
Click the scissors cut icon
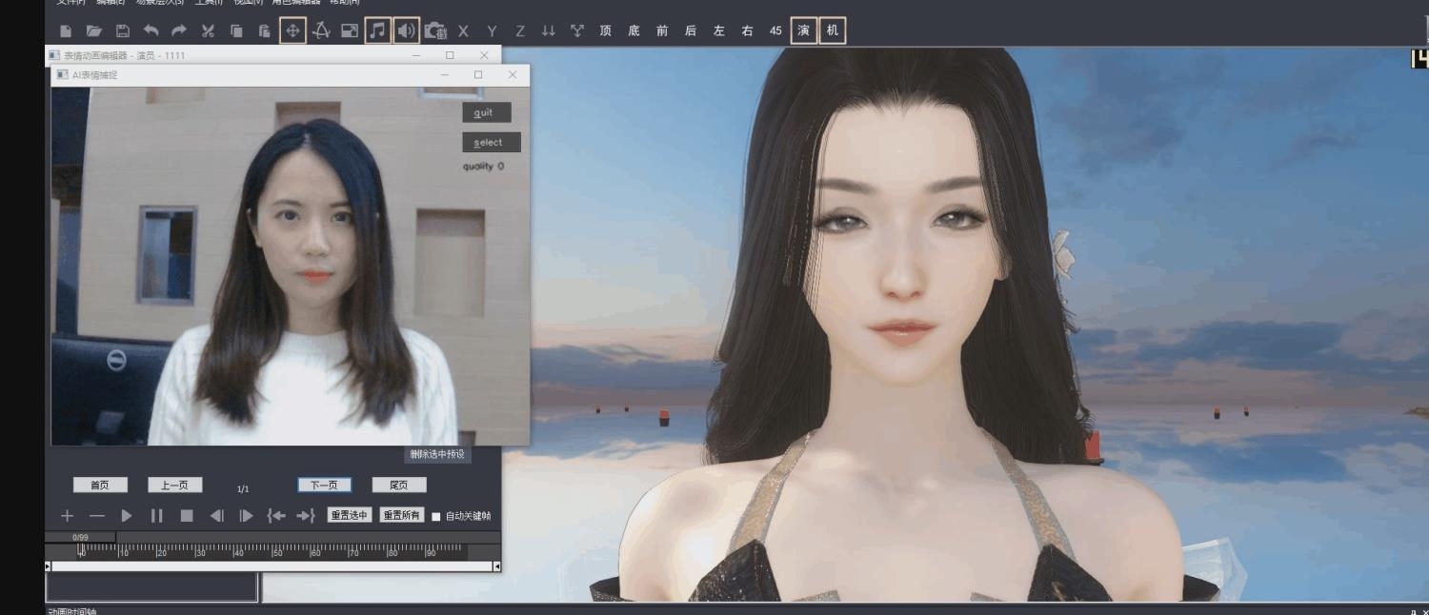coord(208,31)
